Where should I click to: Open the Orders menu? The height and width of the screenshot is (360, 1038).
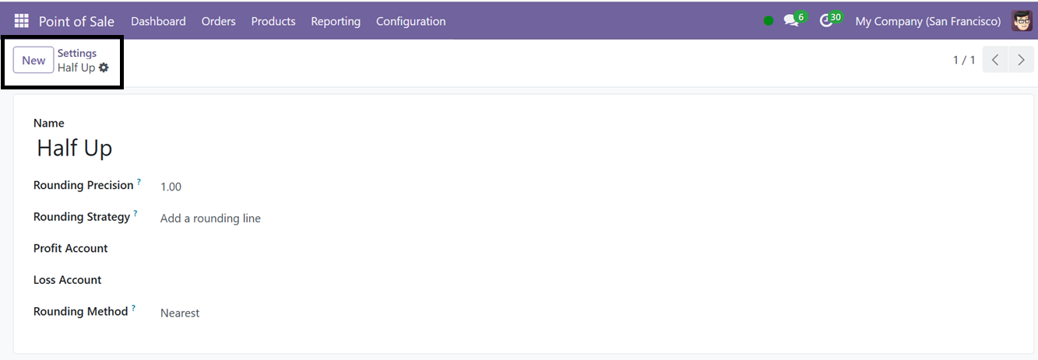click(218, 21)
